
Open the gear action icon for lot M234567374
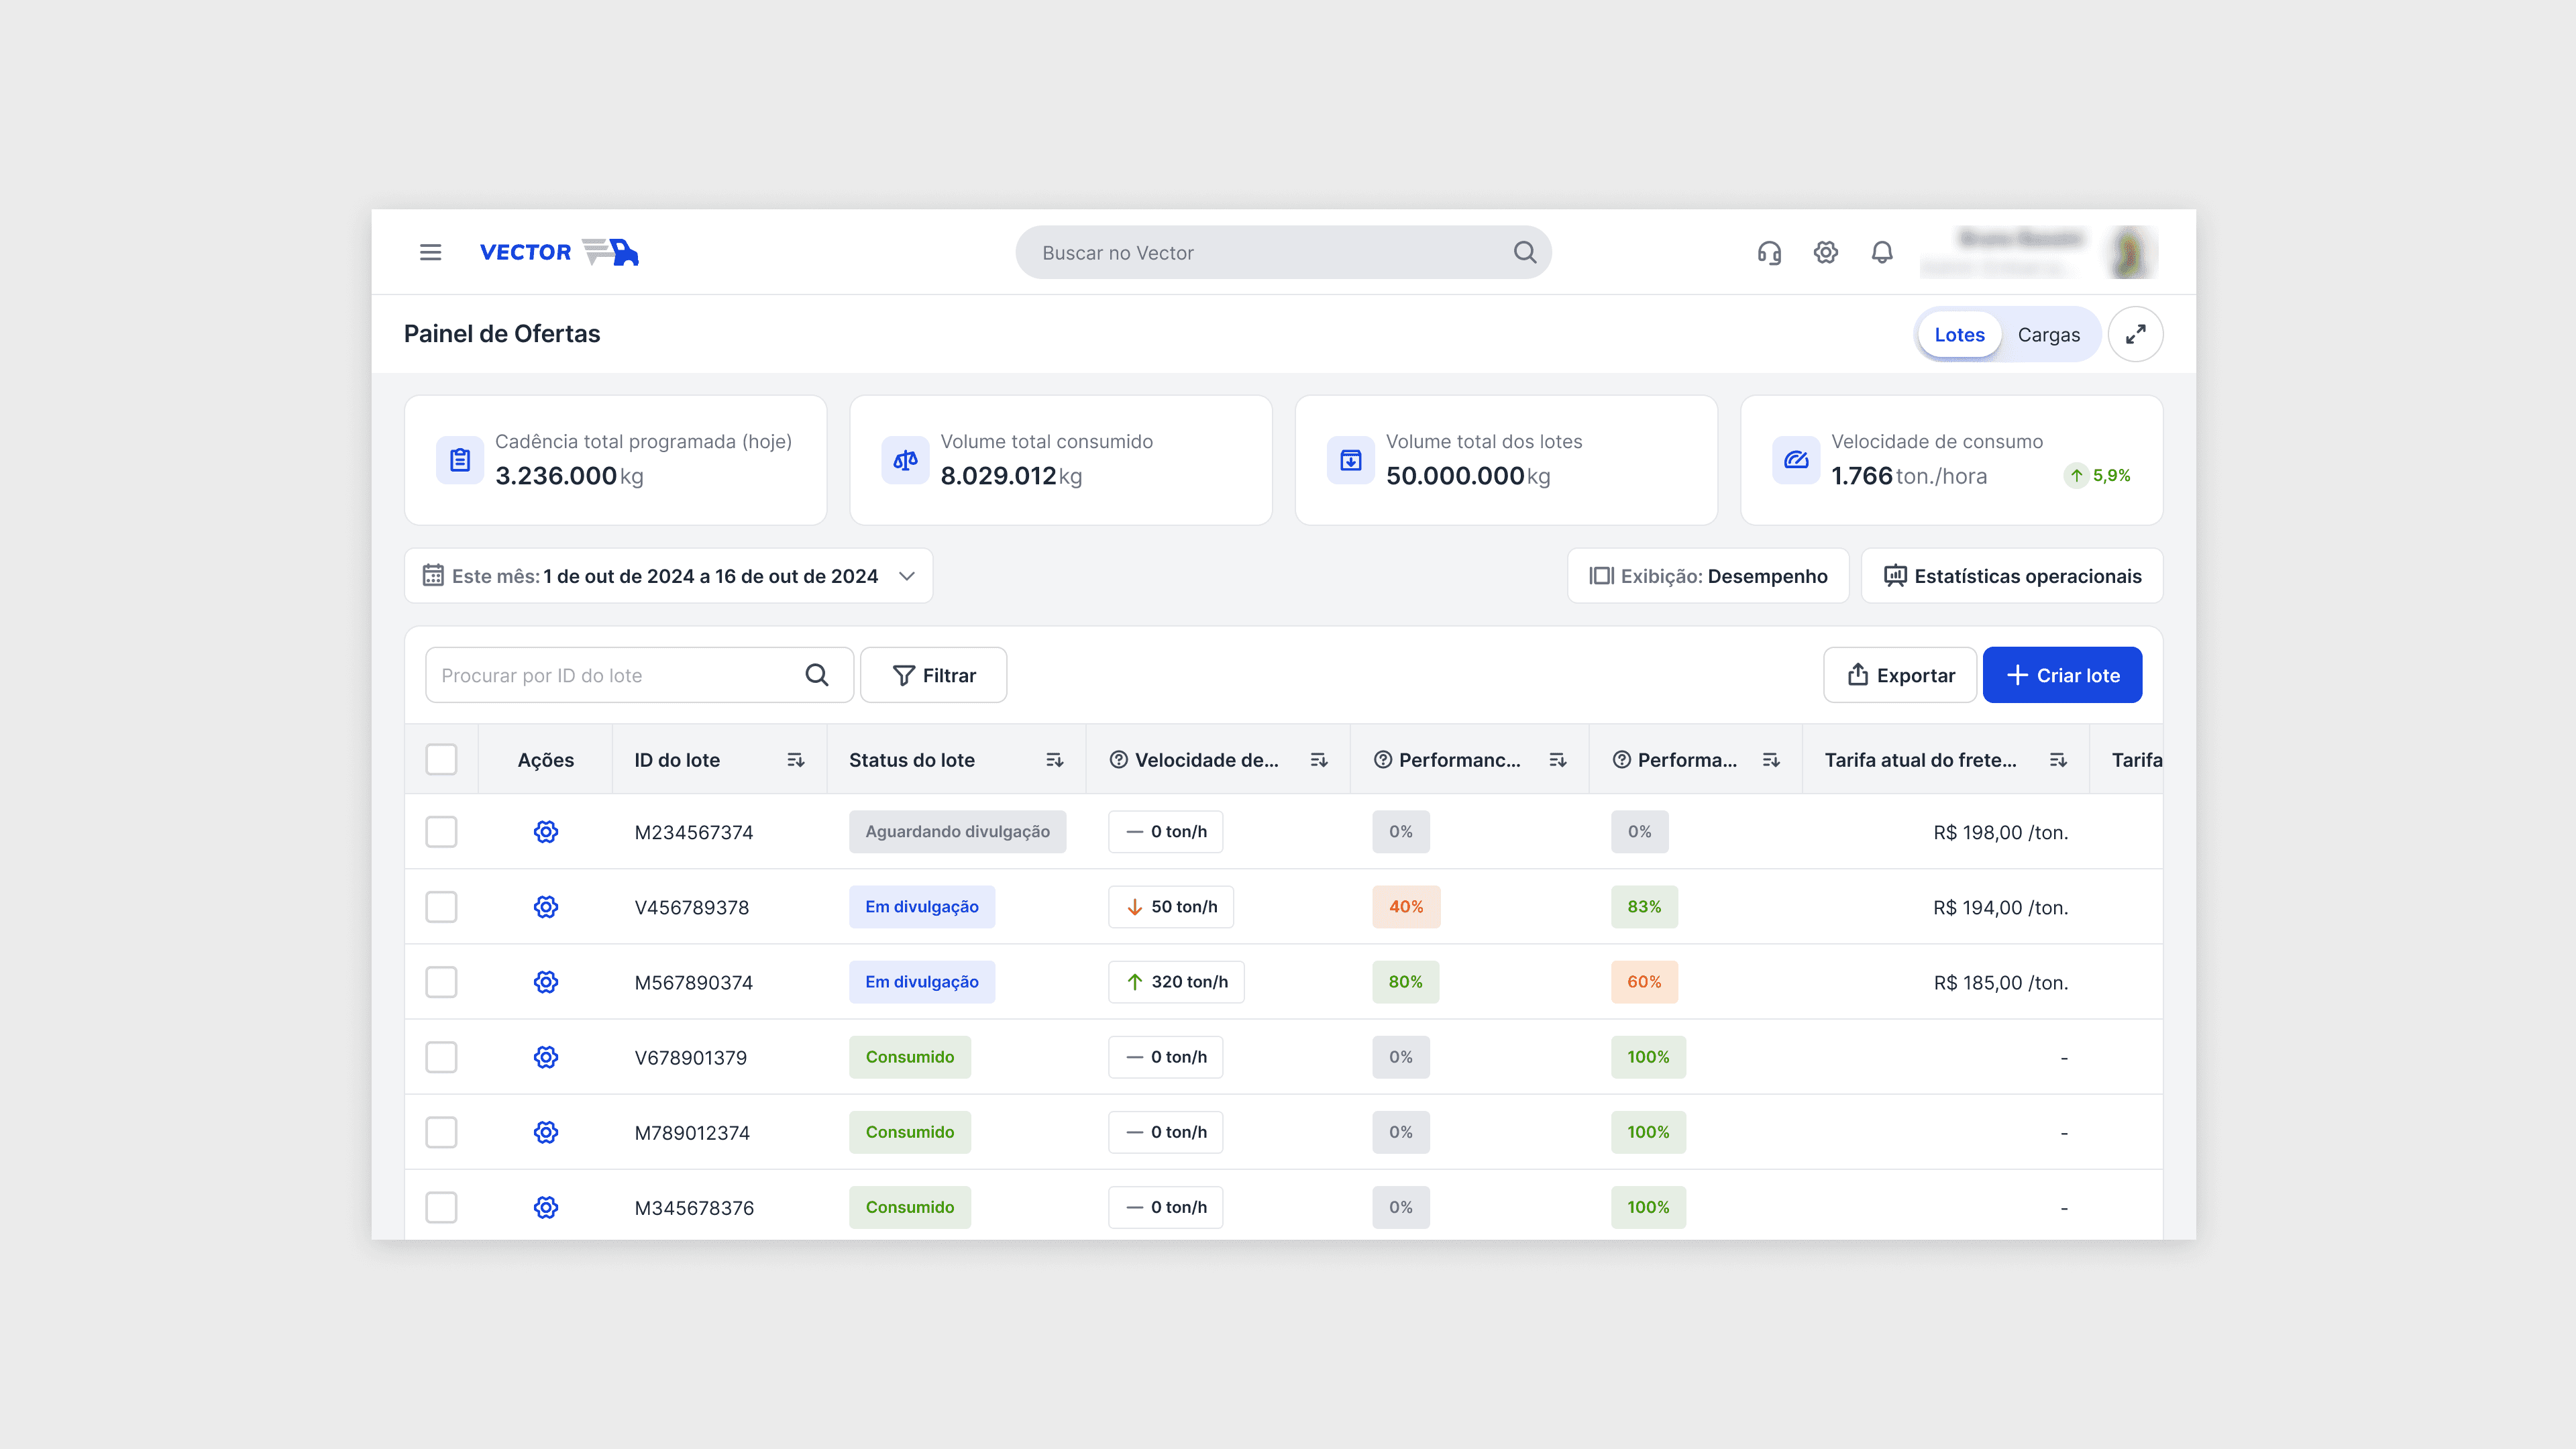click(545, 831)
